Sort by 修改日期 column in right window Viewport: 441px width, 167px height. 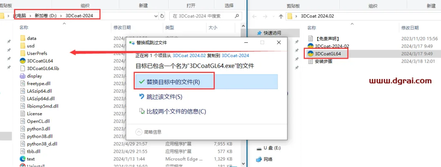click(410, 28)
